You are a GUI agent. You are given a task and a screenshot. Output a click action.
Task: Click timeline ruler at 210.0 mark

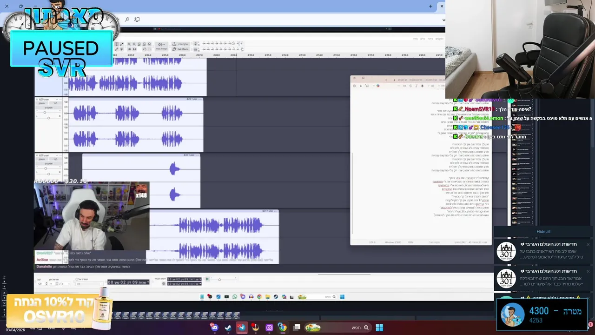click(x=251, y=55)
